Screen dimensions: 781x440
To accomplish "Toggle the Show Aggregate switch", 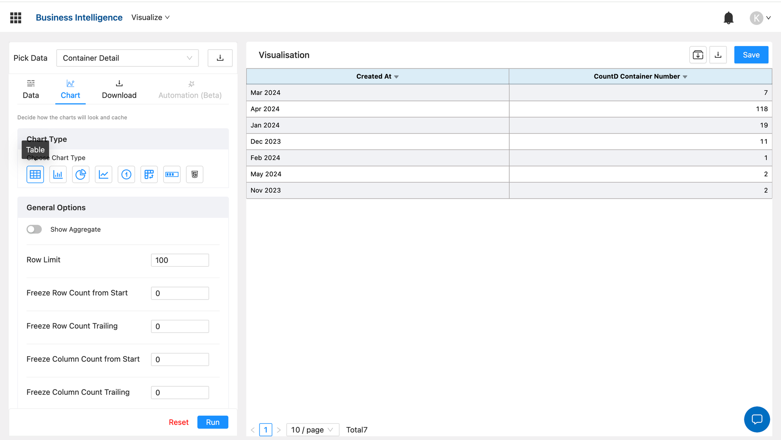I will tap(34, 230).
